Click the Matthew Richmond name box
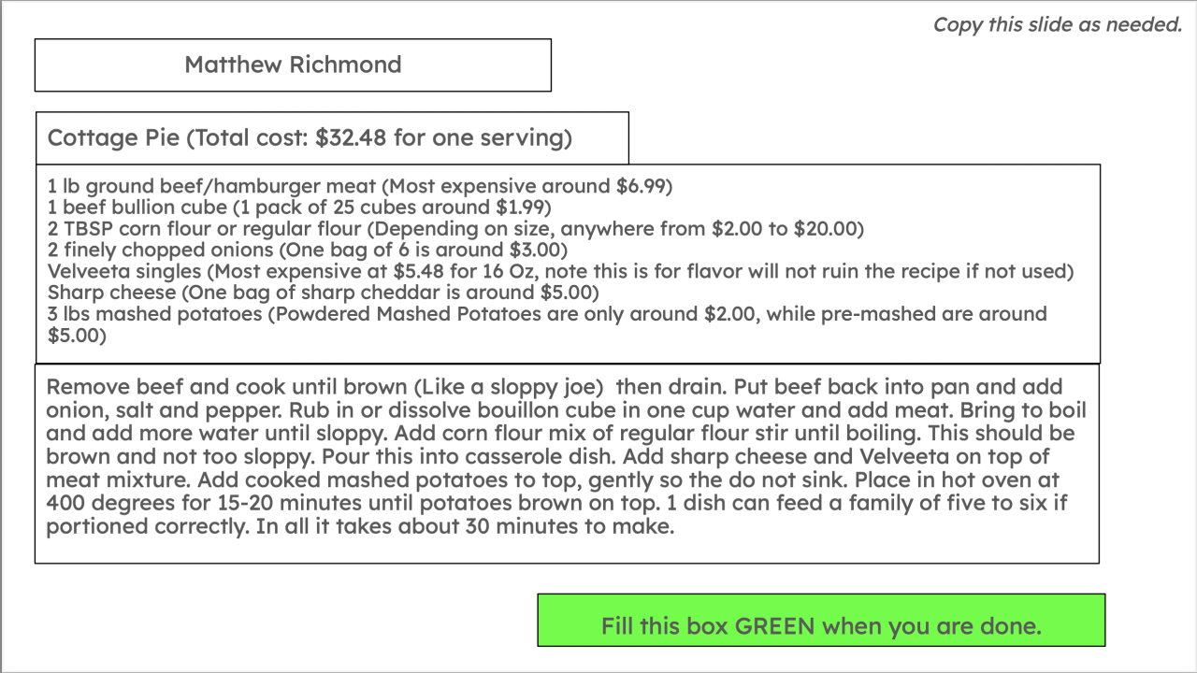Viewport: 1197px width, 673px height. 293,64
